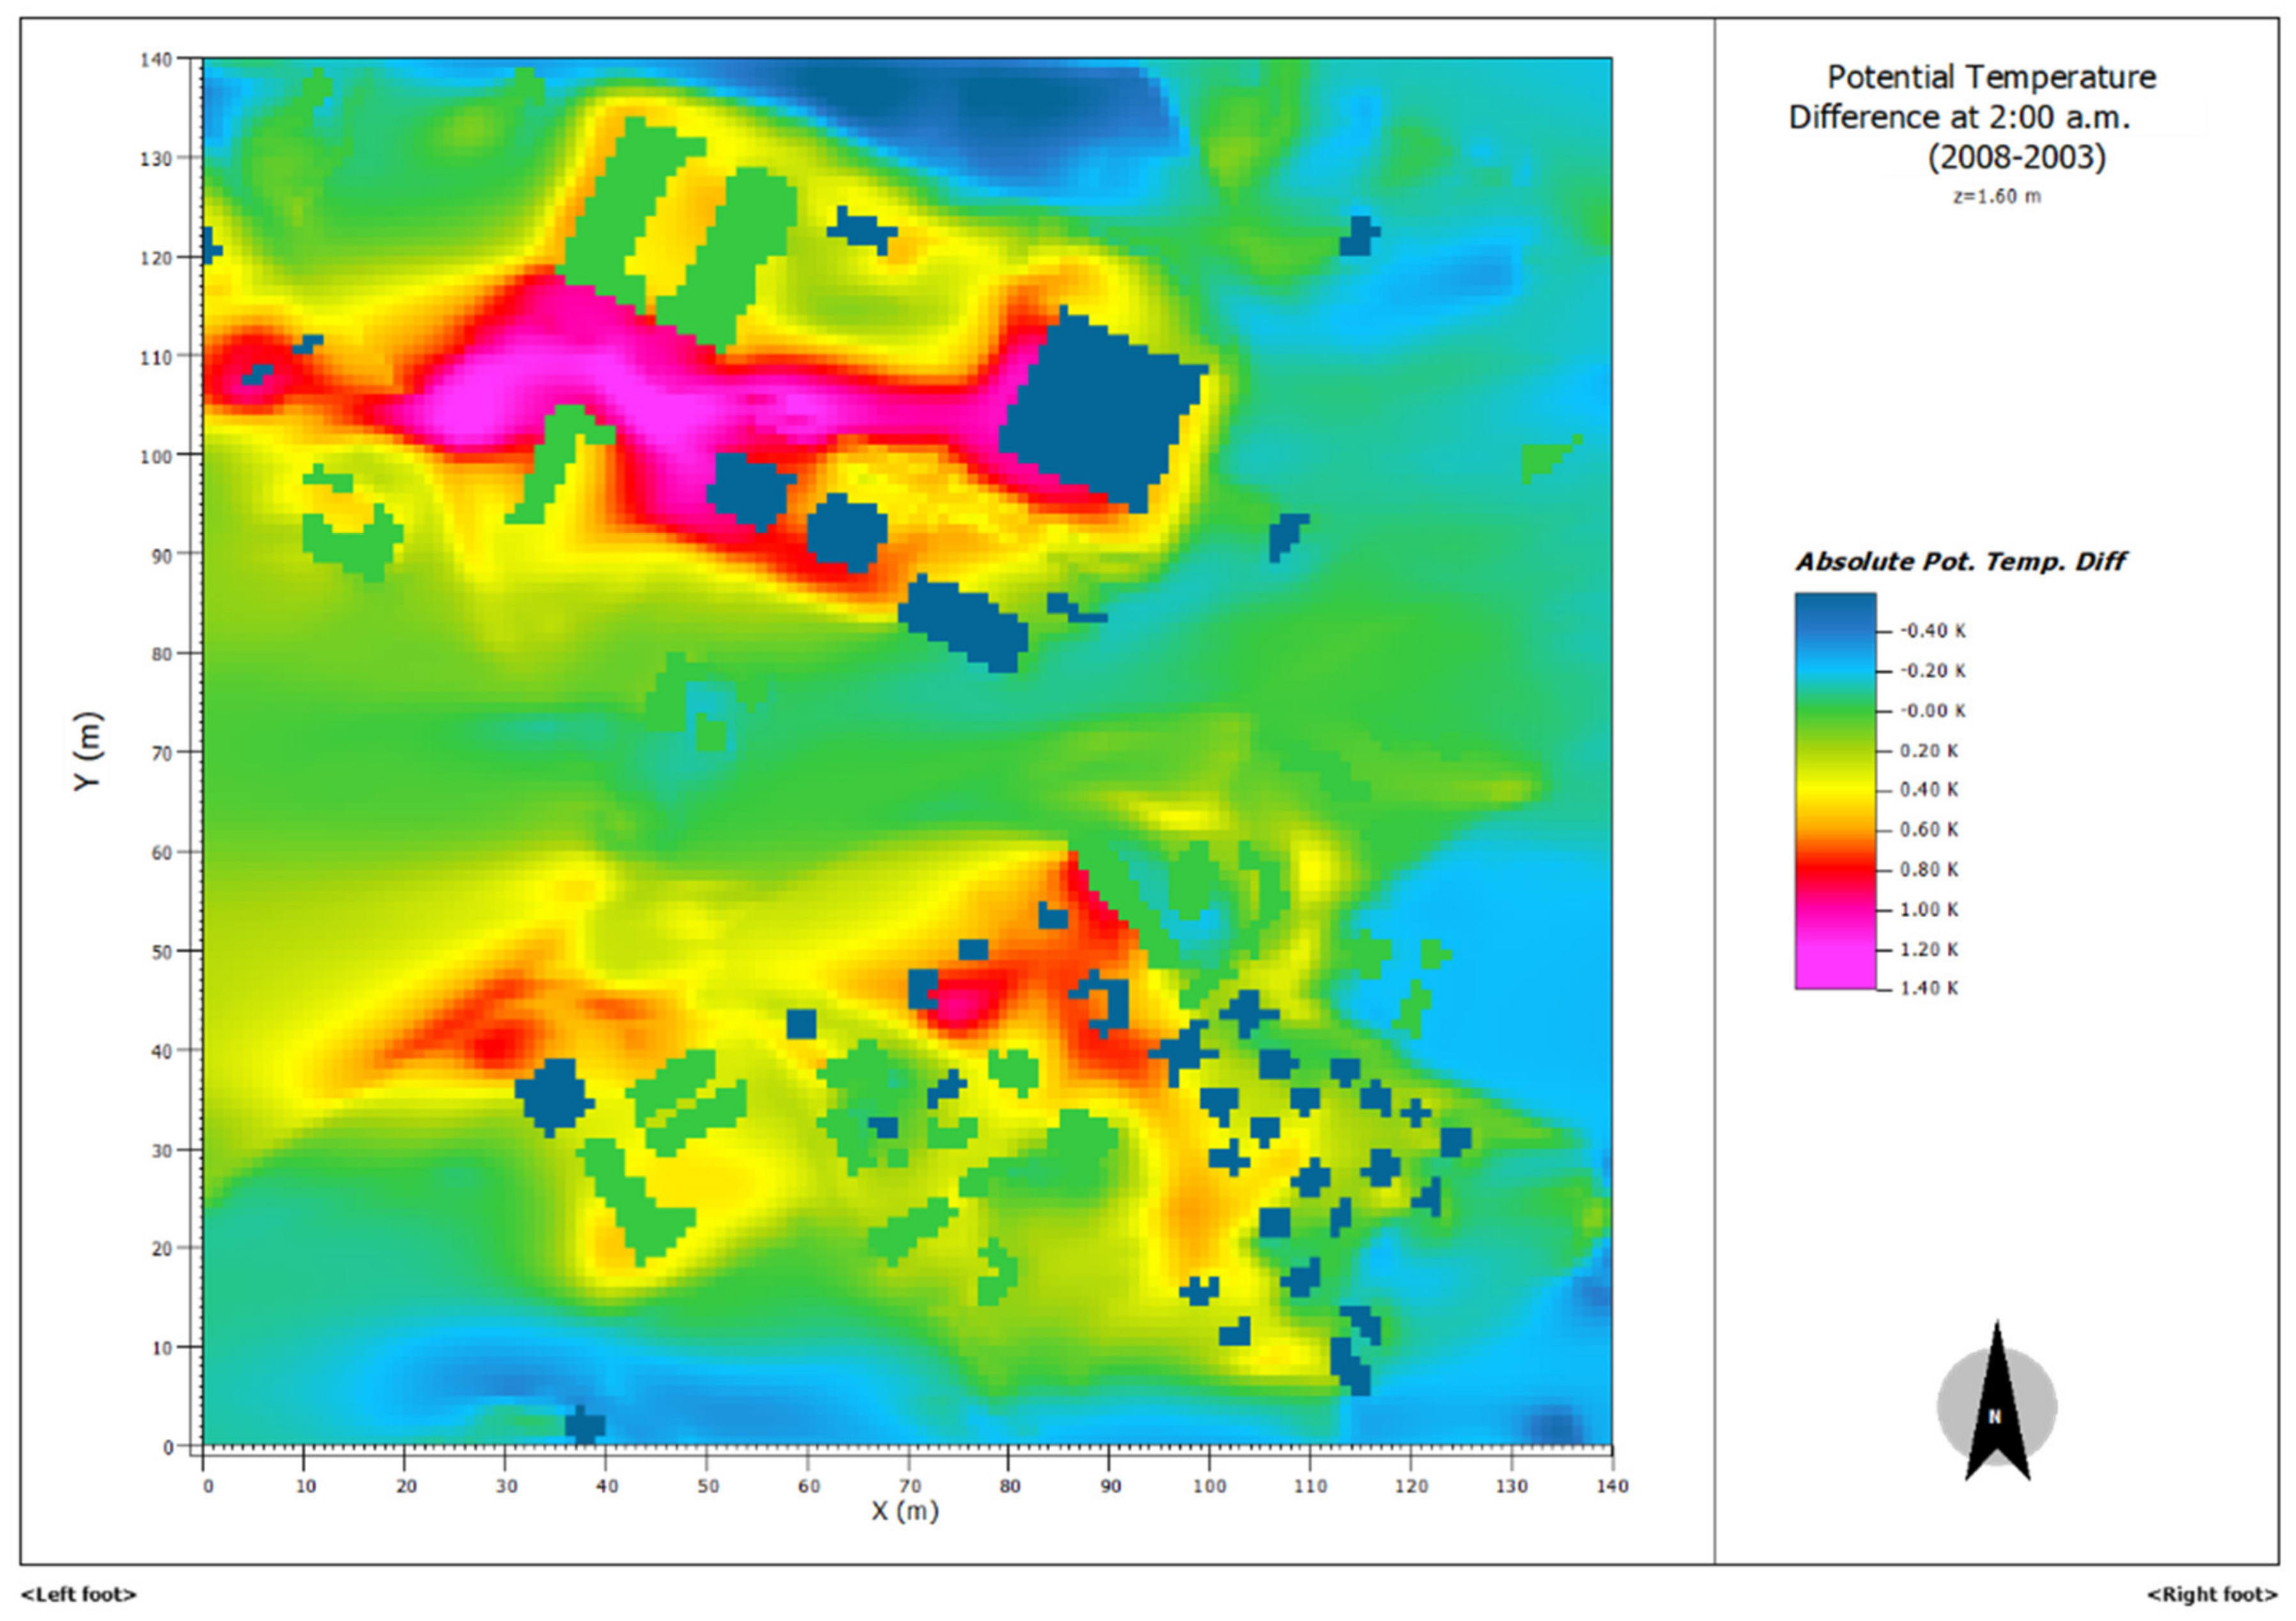This screenshot has width=2296, height=1621.
Task: Click the 'z=1.60 m' height label
Action: tap(1997, 197)
